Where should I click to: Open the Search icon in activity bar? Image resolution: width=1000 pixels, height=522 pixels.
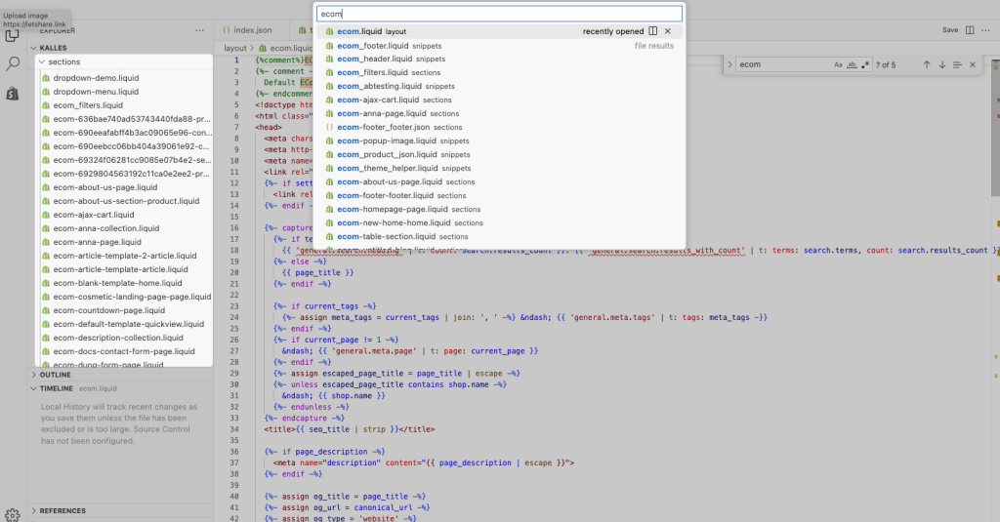click(x=13, y=63)
